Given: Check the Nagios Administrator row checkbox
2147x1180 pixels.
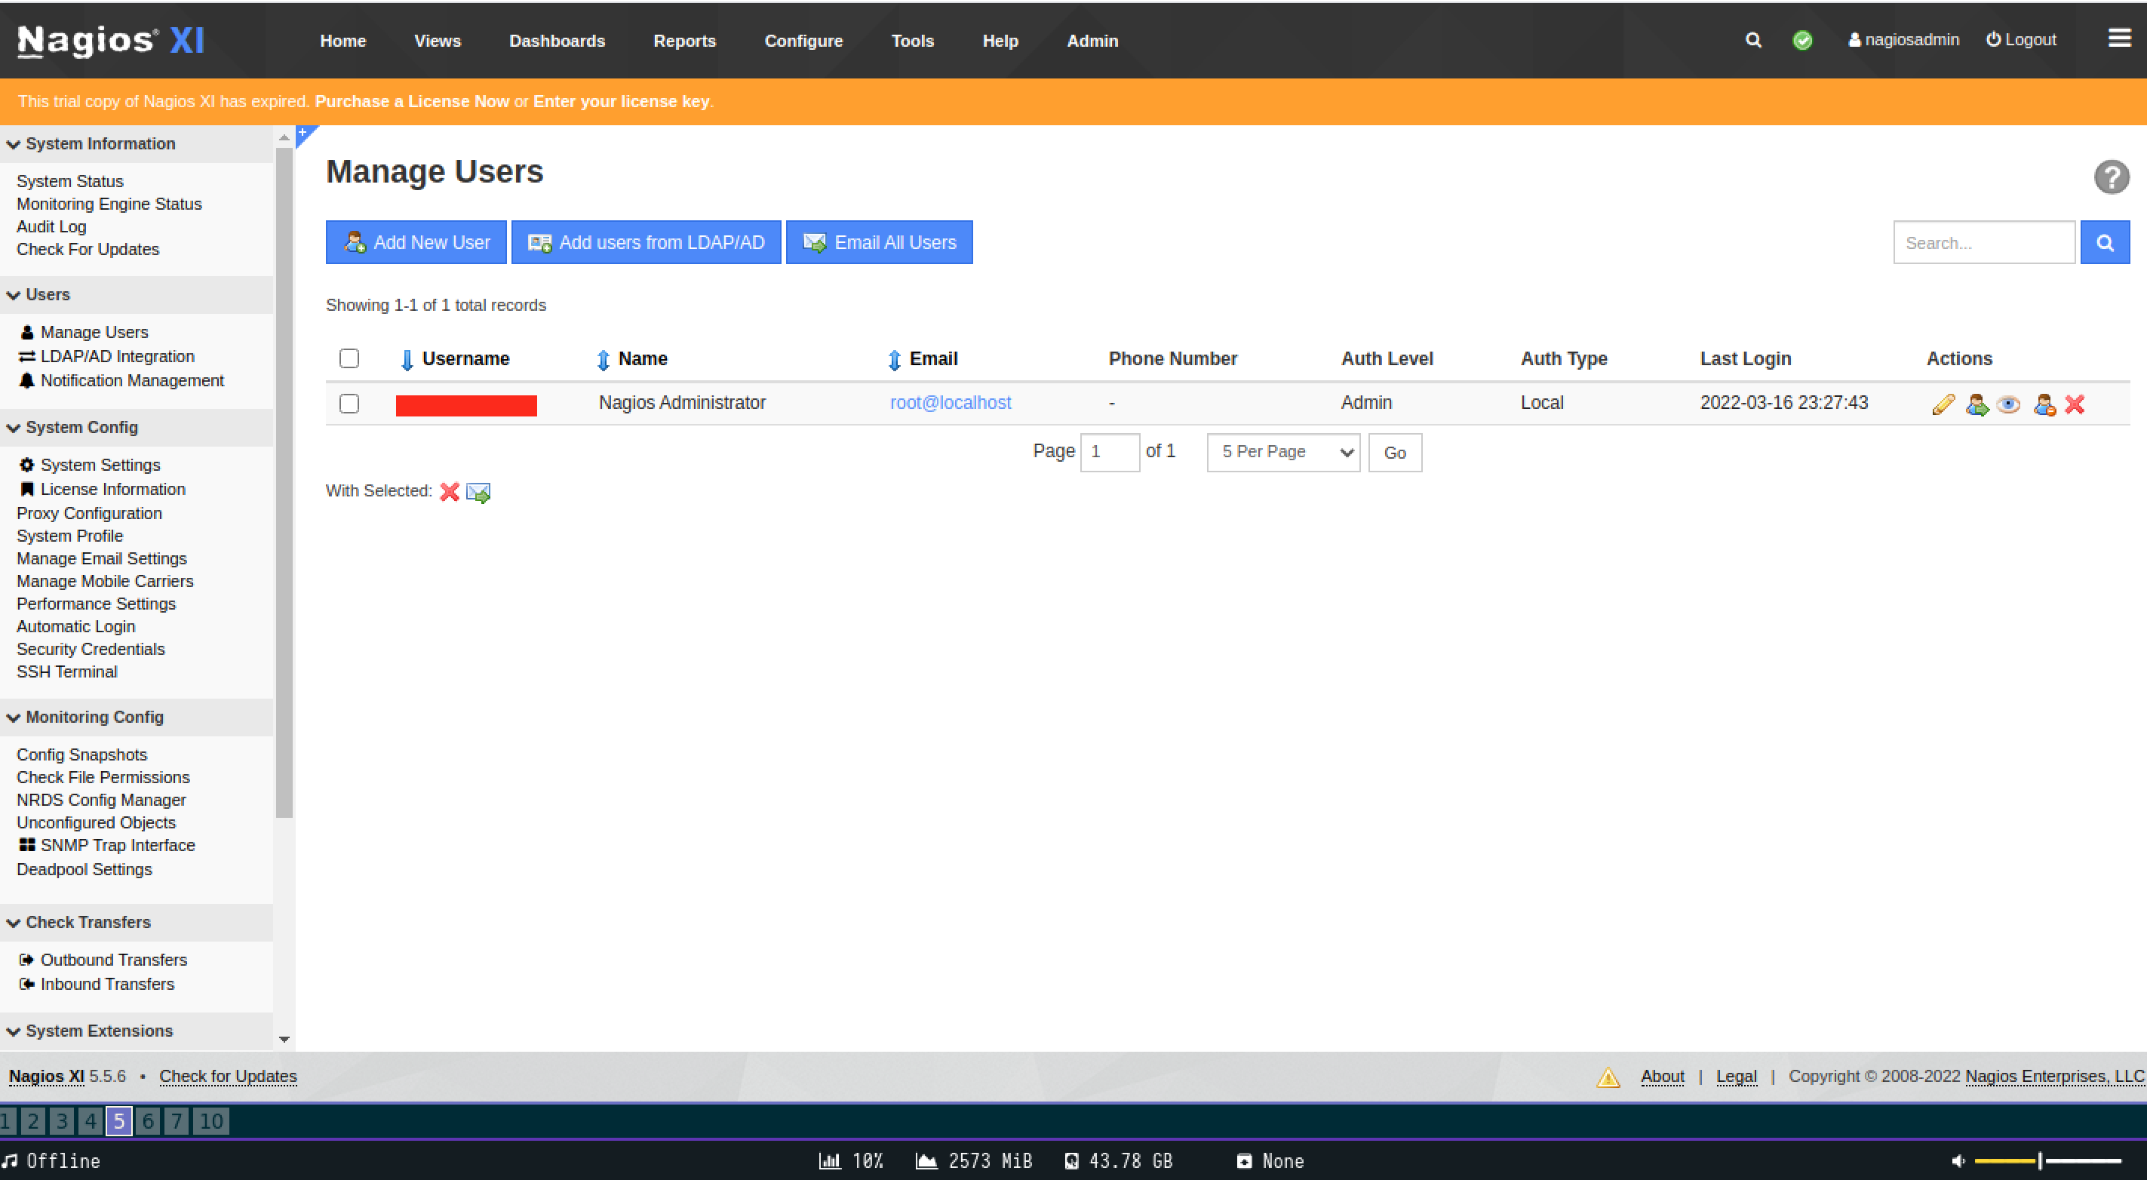Looking at the screenshot, I should pyautogui.click(x=349, y=404).
